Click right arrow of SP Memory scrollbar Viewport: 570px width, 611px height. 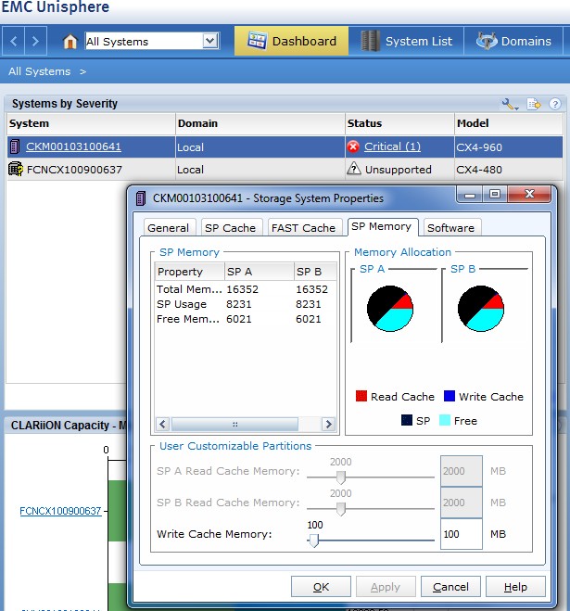coord(328,424)
